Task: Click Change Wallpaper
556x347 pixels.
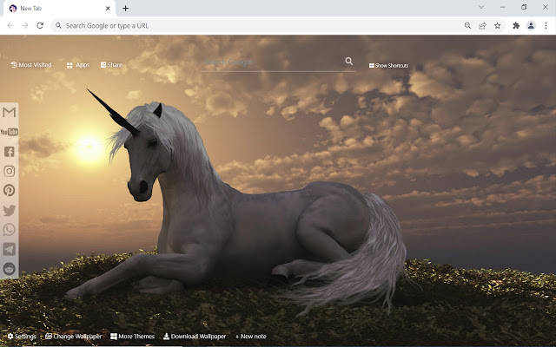Action: pos(73,337)
